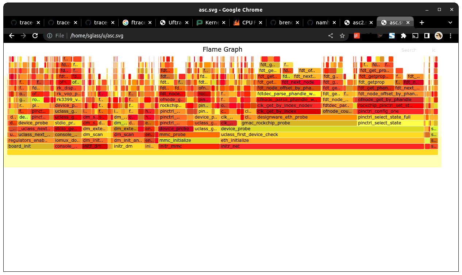Click the Search link in the flame graph
Viewport: 462px width, 275px height.
[x=409, y=50]
